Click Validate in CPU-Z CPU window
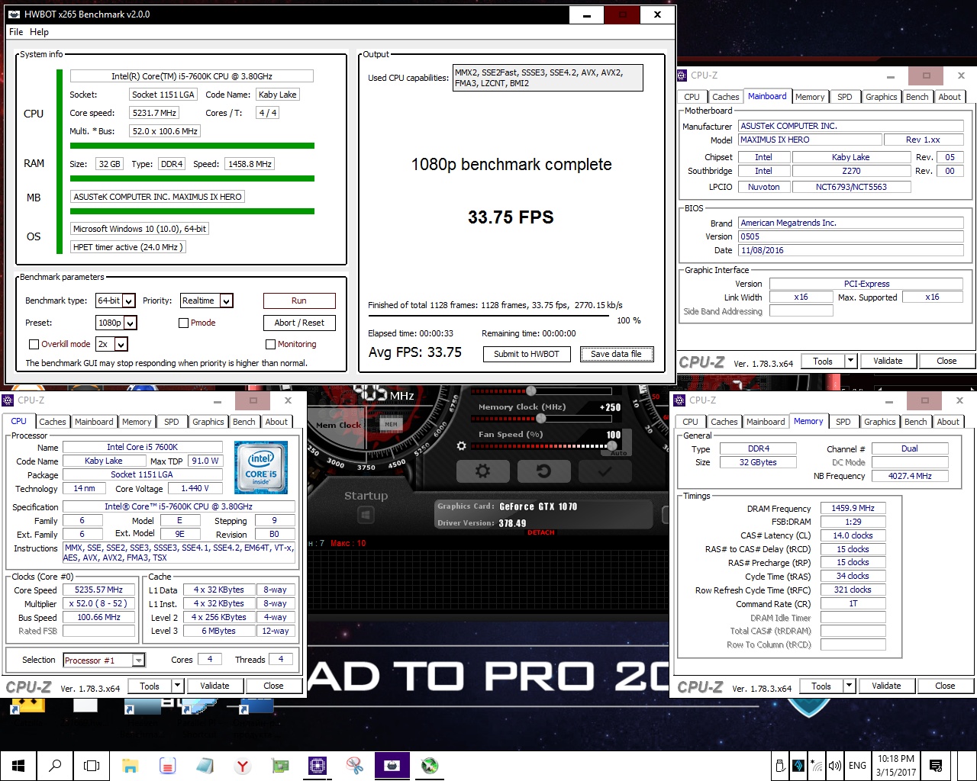 point(214,686)
